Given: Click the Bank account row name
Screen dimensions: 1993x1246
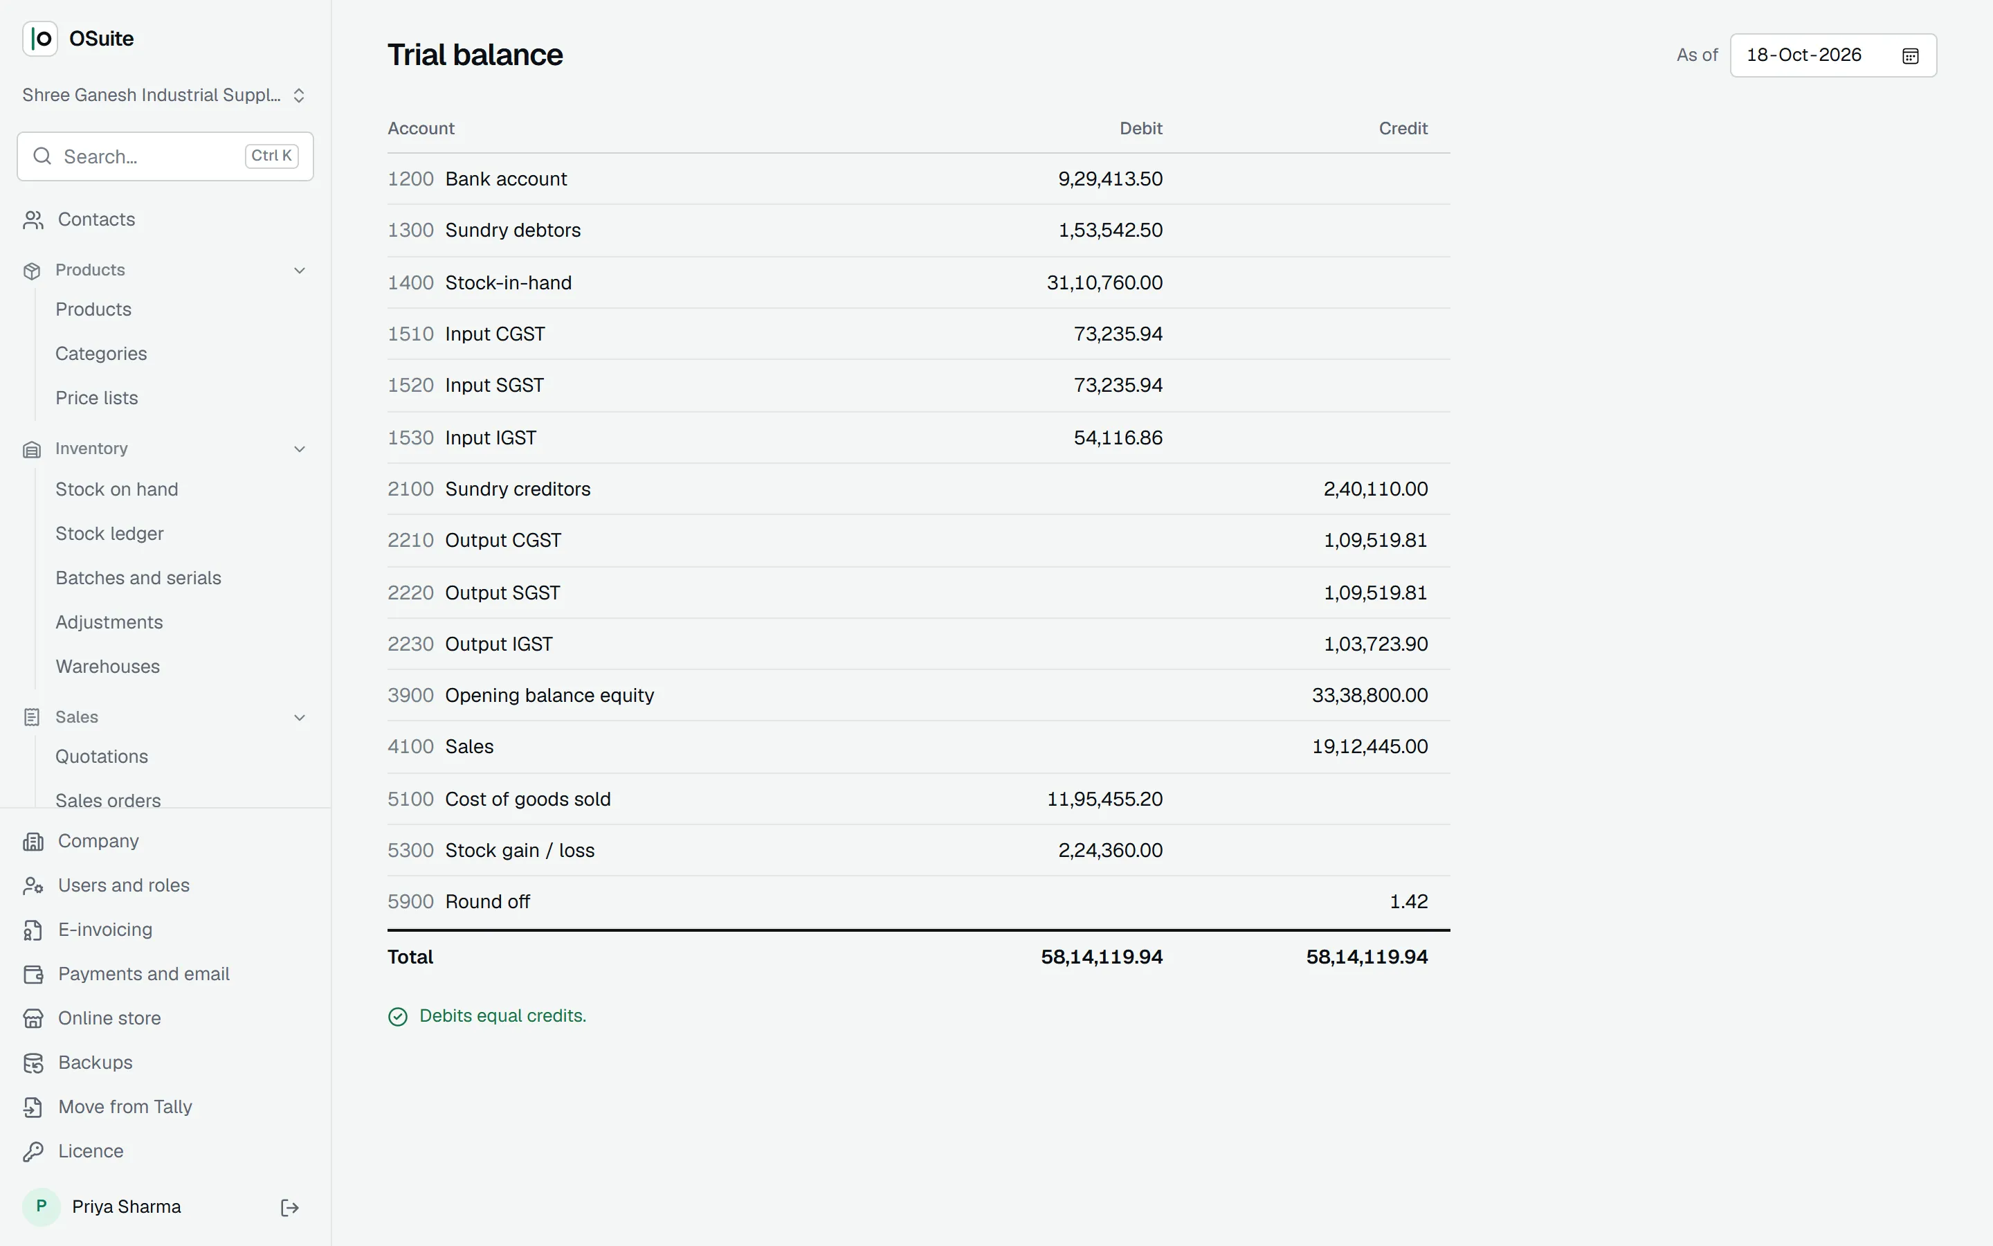Looking at the screenshot, I should [x=506, y=179].
